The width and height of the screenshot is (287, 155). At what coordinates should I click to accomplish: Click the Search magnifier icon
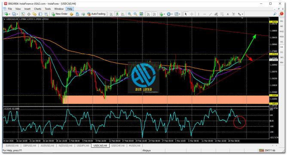[x=275, y=14]
